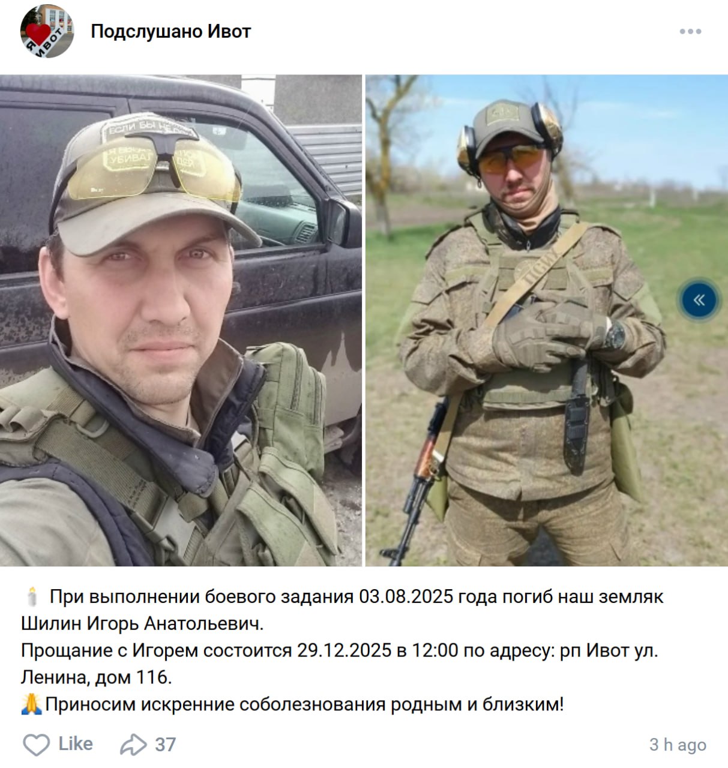Click the share arrow icon
Screen dimensions: 728x768
click(133, 745)
